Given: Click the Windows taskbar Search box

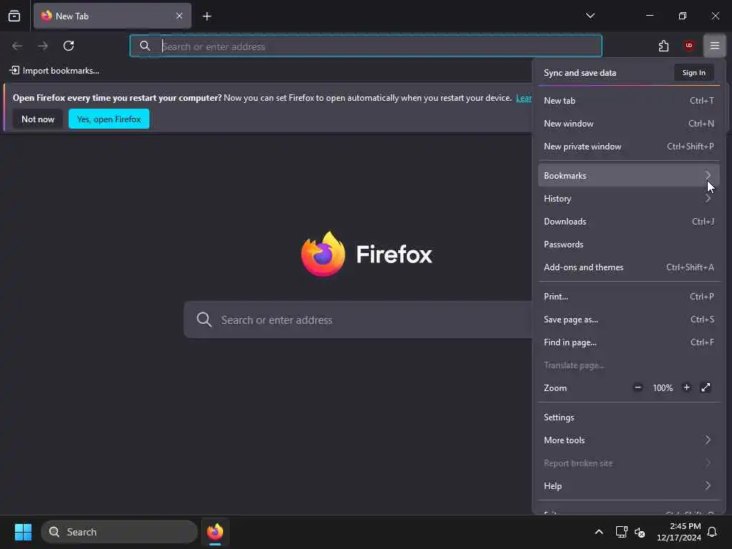Looking at the screenshot, I should tap(119, 532).
